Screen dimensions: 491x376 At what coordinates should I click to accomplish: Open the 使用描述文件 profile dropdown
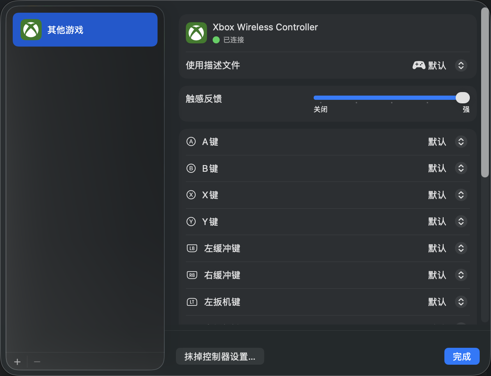pos(461,65)
